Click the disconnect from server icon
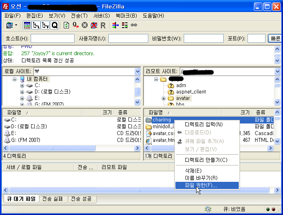The width and height of the screenshot is (283, 215). (94, 25)
